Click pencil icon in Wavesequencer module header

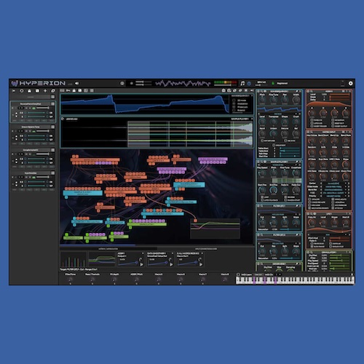[297, 91]
